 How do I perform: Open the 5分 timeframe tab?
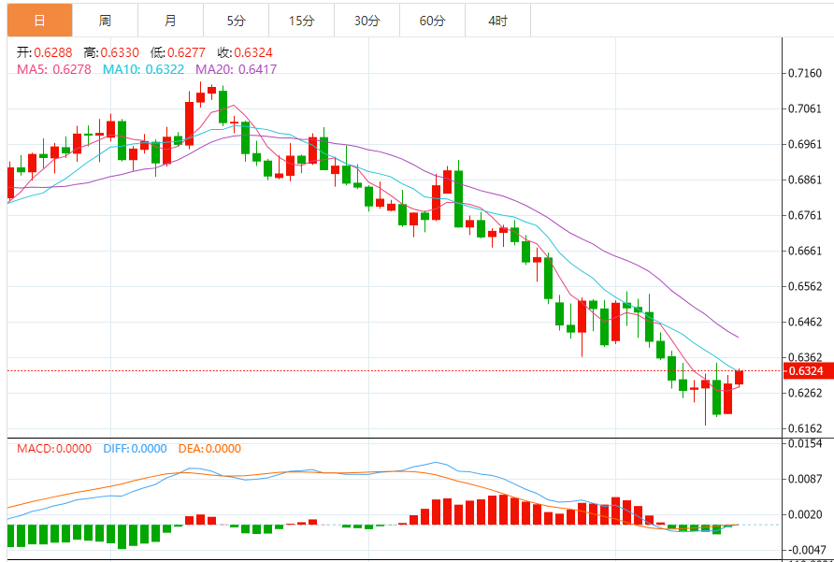(x=237, y=21)
